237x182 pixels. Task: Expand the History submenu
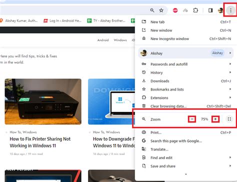click(x=186, y=72)
